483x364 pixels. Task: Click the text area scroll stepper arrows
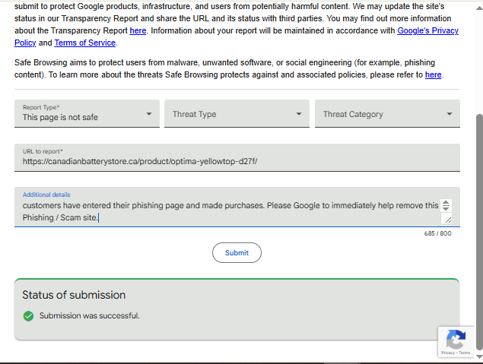pos(446,205)
